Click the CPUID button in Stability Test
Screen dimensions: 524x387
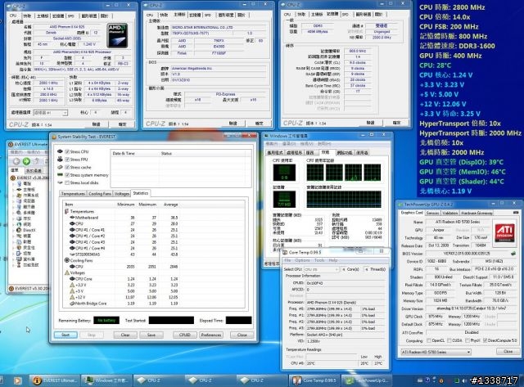click(x=185, y=335)
